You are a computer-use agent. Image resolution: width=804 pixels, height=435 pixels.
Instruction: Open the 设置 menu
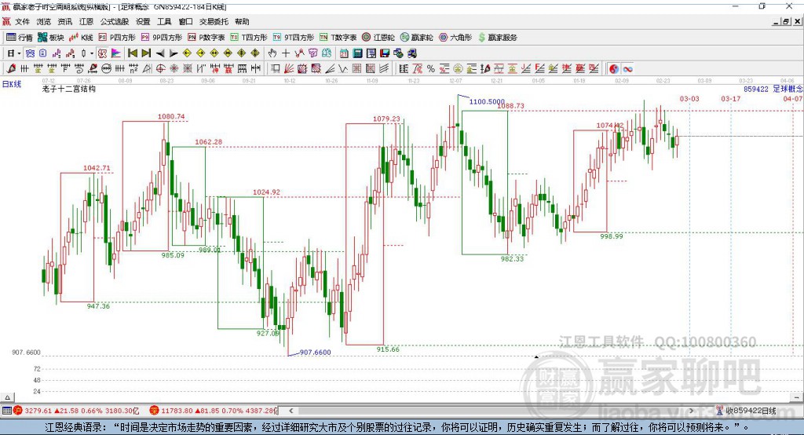pos(143,21)
